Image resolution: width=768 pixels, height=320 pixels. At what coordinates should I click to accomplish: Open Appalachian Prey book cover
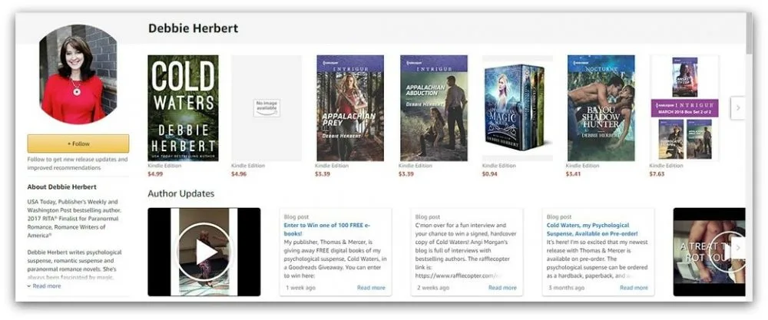pos(350,107)
